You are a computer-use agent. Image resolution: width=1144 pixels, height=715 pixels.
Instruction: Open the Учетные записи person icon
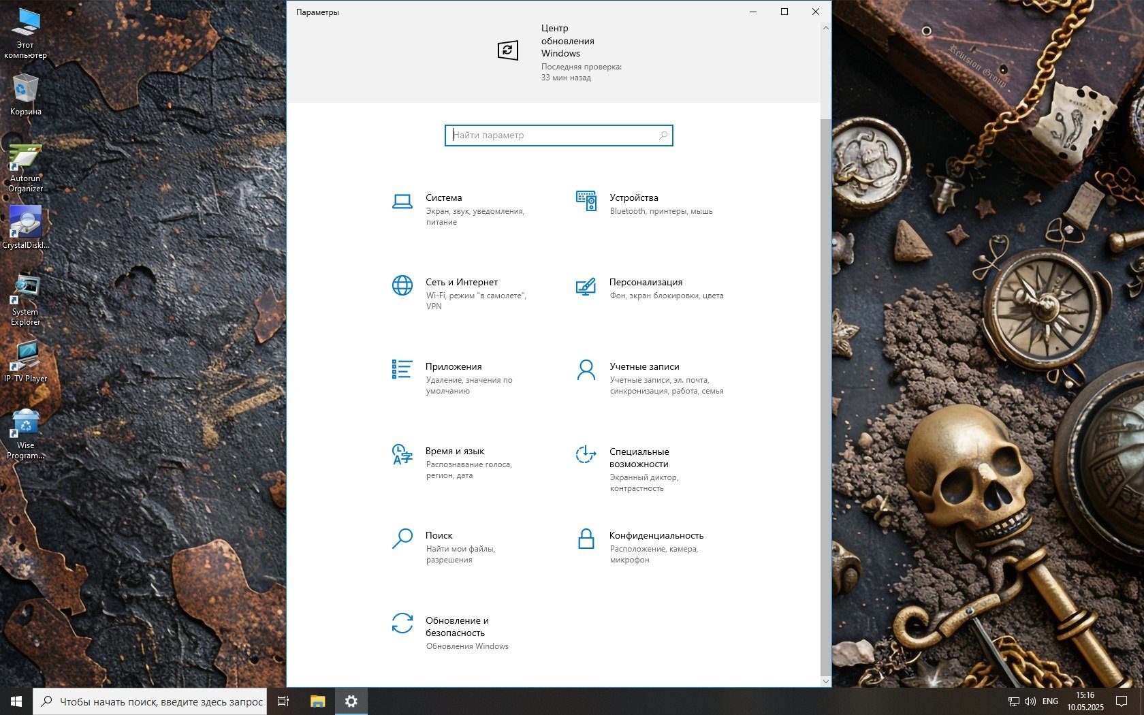click(x=586, y=370)
